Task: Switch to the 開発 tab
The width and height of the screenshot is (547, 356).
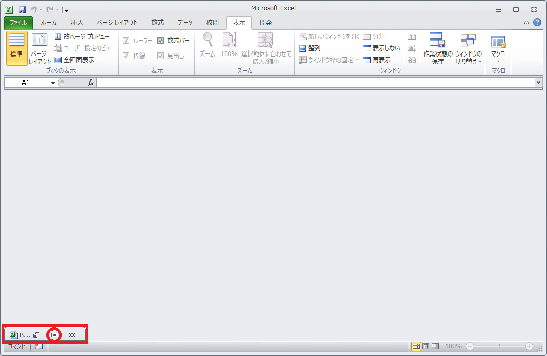Action: 266,23
